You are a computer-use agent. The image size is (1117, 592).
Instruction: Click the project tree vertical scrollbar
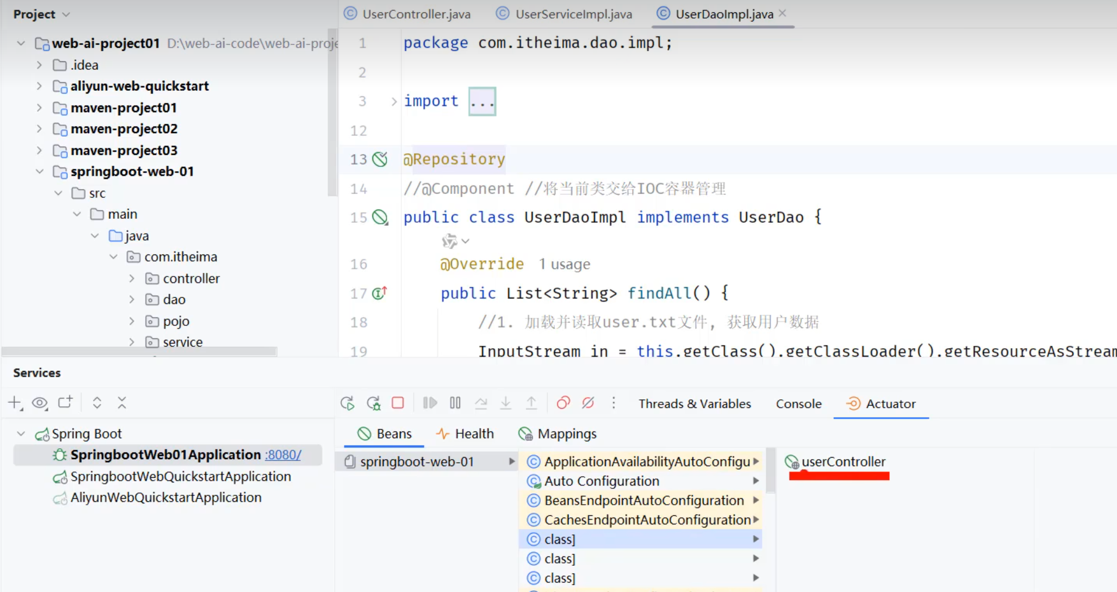(332, 111)
